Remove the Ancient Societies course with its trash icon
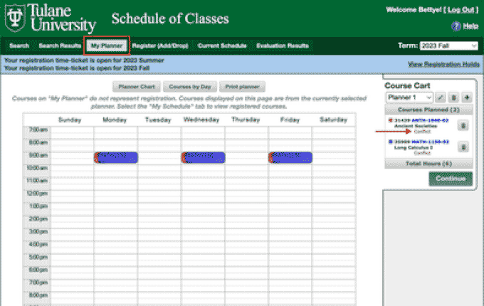 point(463,125)
